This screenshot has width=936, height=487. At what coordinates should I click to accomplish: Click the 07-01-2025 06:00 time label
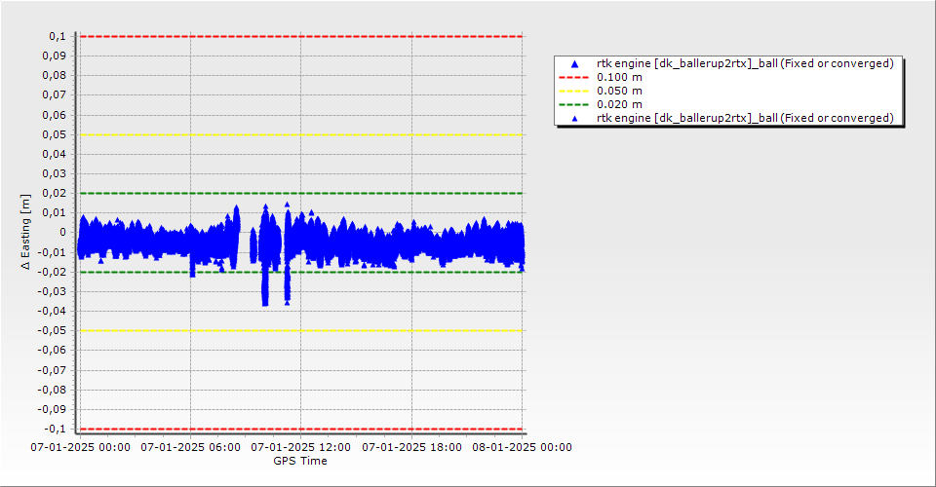tap(190, 447)
